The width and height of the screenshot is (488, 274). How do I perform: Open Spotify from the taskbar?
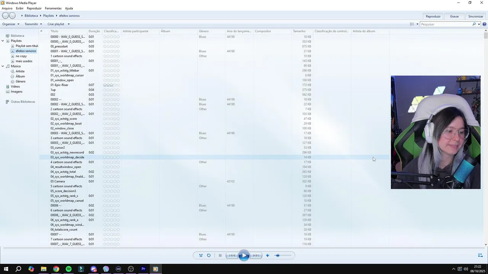[69, 269]
